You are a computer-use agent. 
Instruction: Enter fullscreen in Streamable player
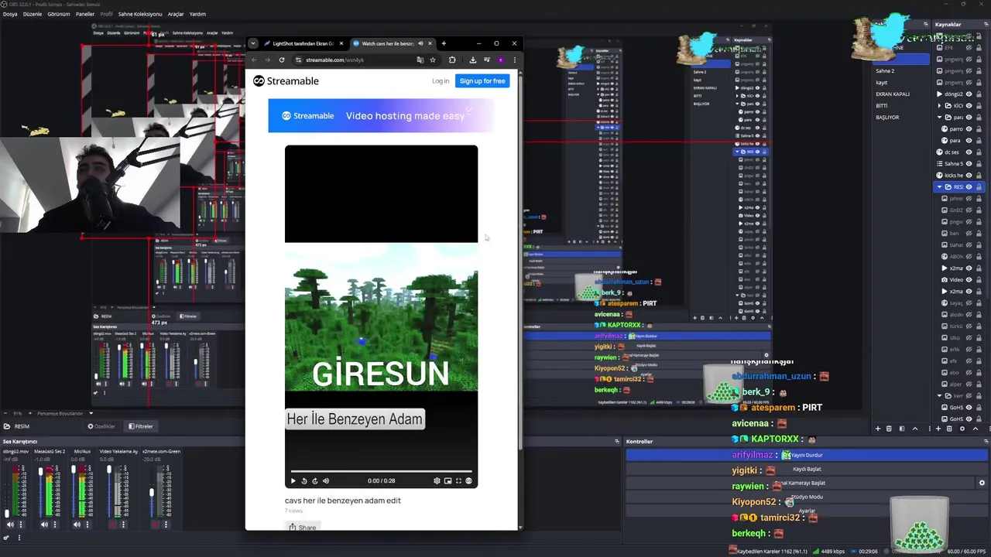tap(458, 481)
